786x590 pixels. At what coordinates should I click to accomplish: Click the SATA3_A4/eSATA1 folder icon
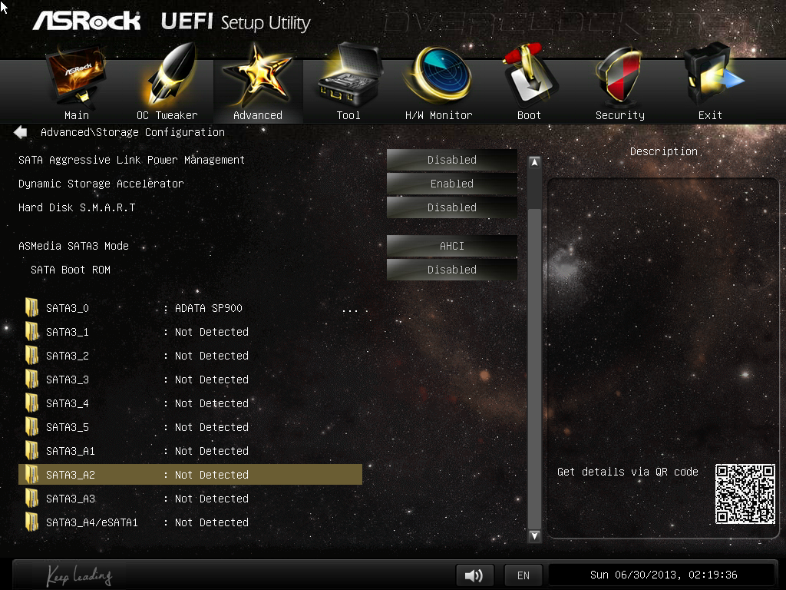pyautogui.click(x=31, y=522)
